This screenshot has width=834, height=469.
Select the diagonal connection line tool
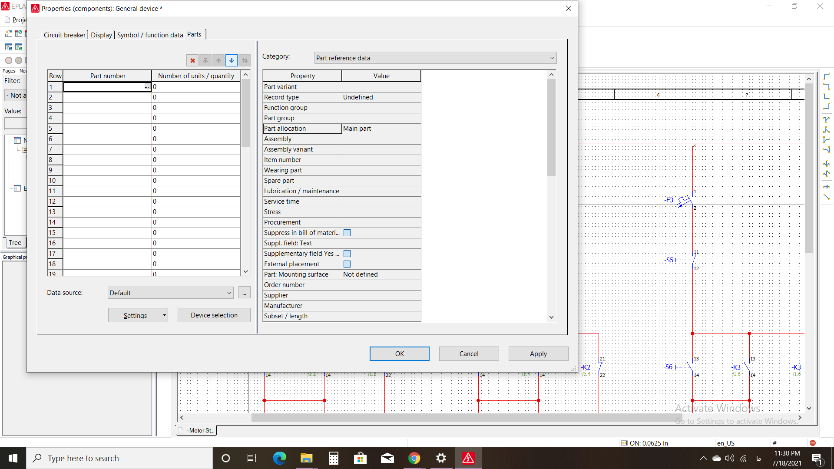827,197
